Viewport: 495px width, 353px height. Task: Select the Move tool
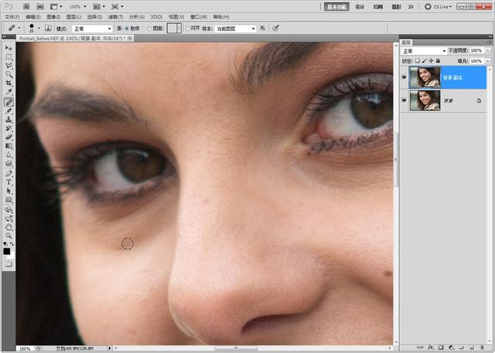pyautogui.click(x=9, y=48)
